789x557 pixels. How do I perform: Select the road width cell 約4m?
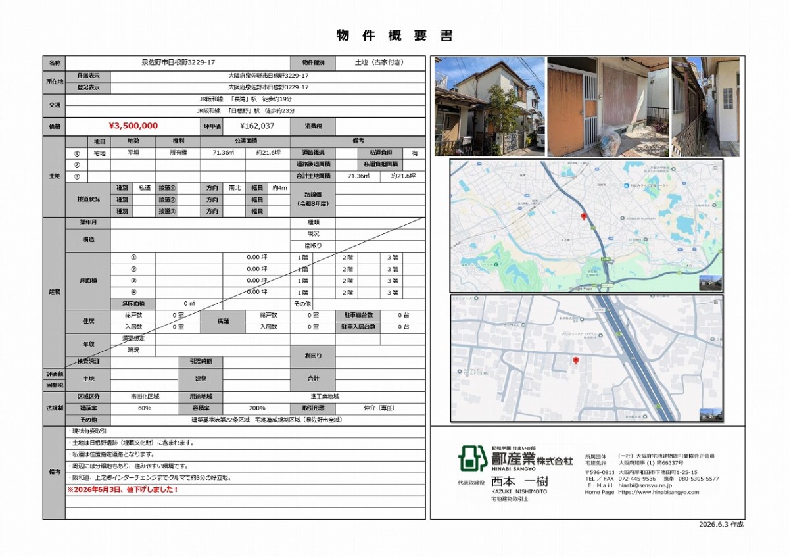point(279,188)
